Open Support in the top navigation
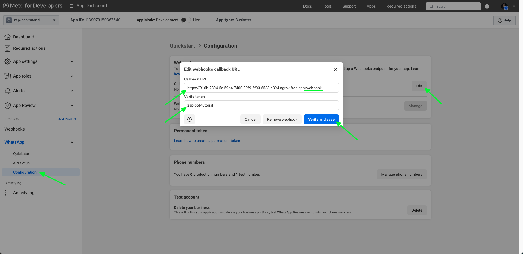 [x=349, y=6]
